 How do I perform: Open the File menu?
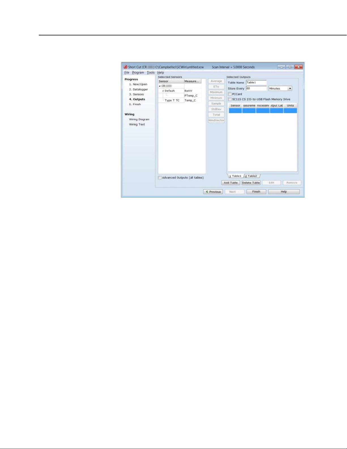127,73
